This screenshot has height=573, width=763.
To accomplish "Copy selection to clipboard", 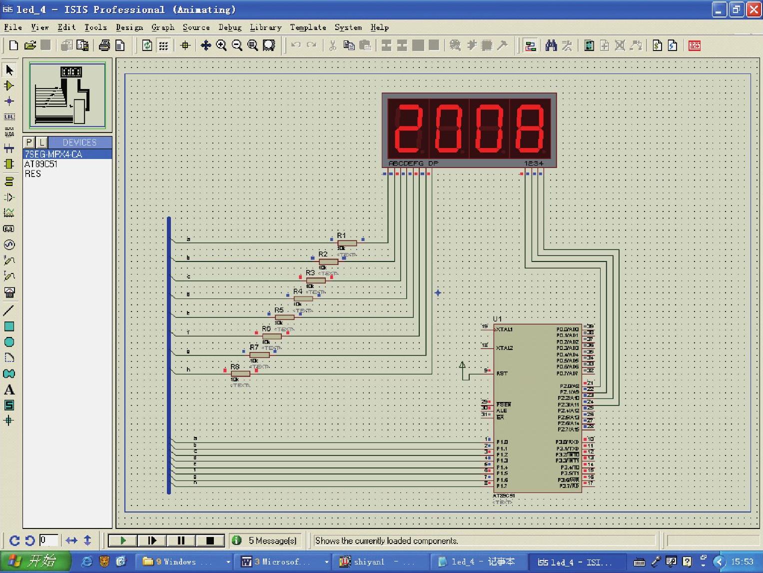I will 349,45.
